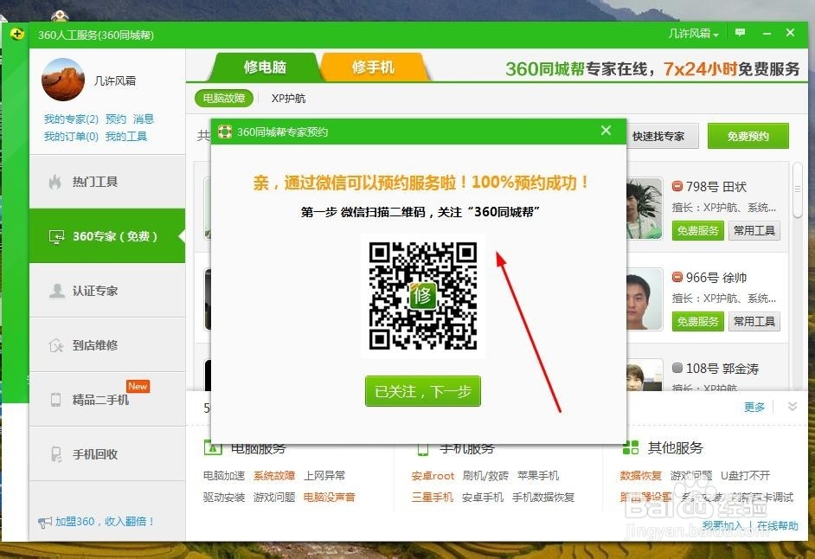815x559 pixels.
Task: Click the 已关注，下一步 button
Action: (x=422, y=391)
